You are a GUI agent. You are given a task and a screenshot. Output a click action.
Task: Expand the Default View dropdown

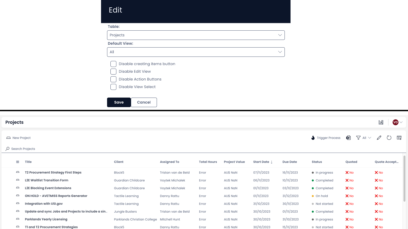click(x=196, y=52)
